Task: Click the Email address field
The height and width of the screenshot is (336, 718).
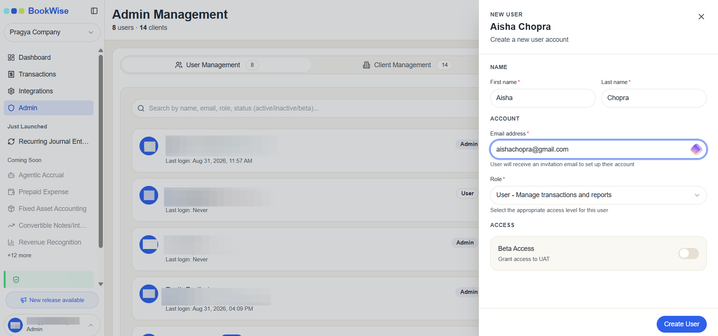Action: [598, 149]
